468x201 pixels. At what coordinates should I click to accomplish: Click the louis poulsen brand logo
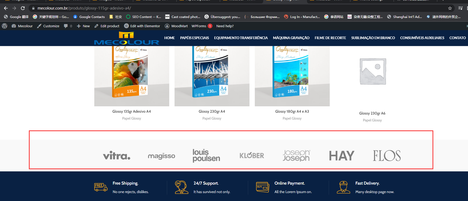[206, 156]
